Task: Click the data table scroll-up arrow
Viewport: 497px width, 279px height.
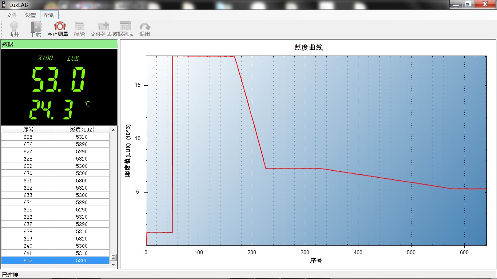Action: [x=113, y=130]
